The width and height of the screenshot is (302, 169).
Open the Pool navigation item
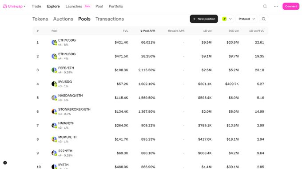[99, 6]
